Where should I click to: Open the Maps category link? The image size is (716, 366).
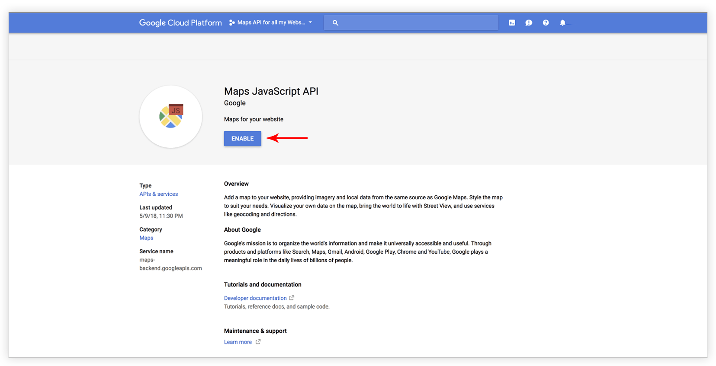(x=146, y=238)
